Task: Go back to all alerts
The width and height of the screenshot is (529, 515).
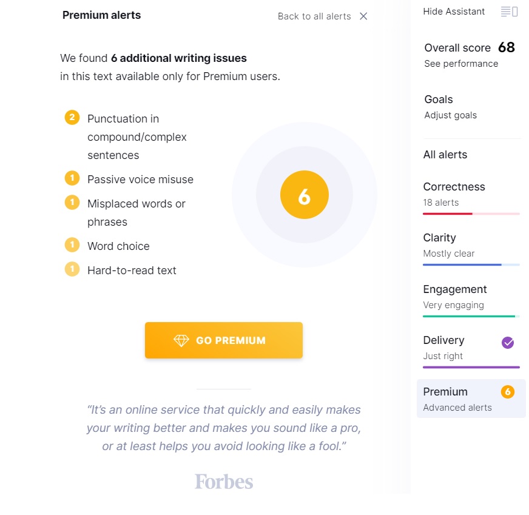Action: click(x=314, y=16)
